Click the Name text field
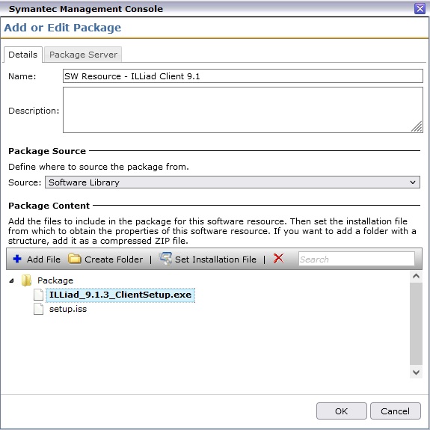This screenshot has width=430, height=430. (x=243, y=76)
